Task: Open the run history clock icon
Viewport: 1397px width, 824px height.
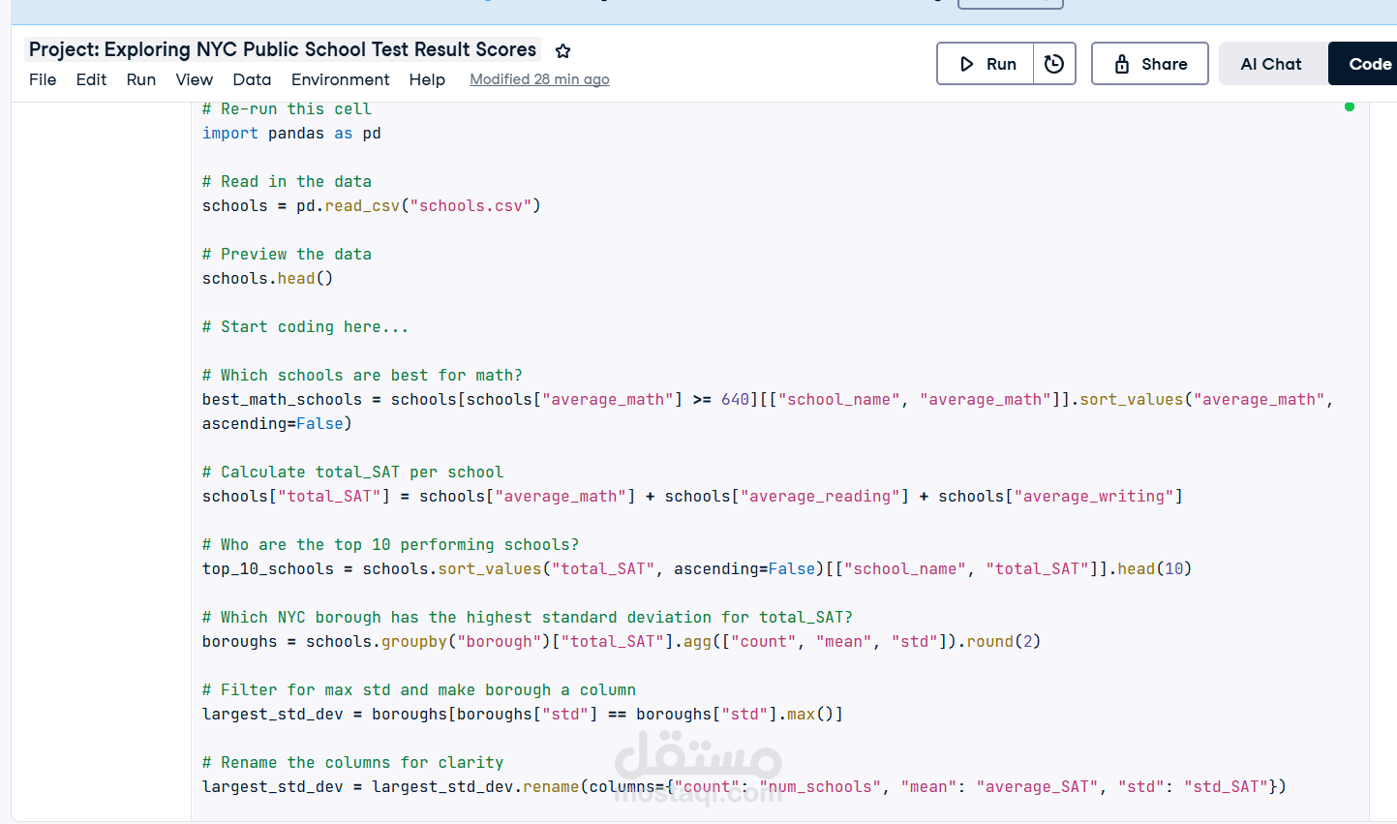Action: 1054,64
